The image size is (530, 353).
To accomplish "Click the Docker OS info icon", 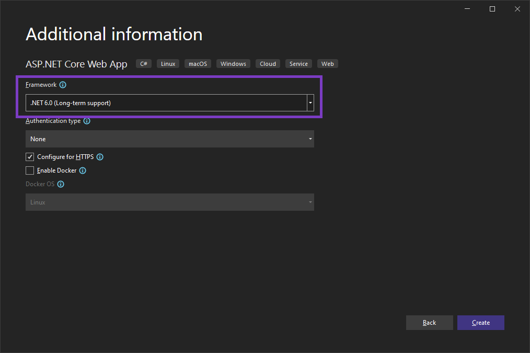I will [x=61, y=184].
